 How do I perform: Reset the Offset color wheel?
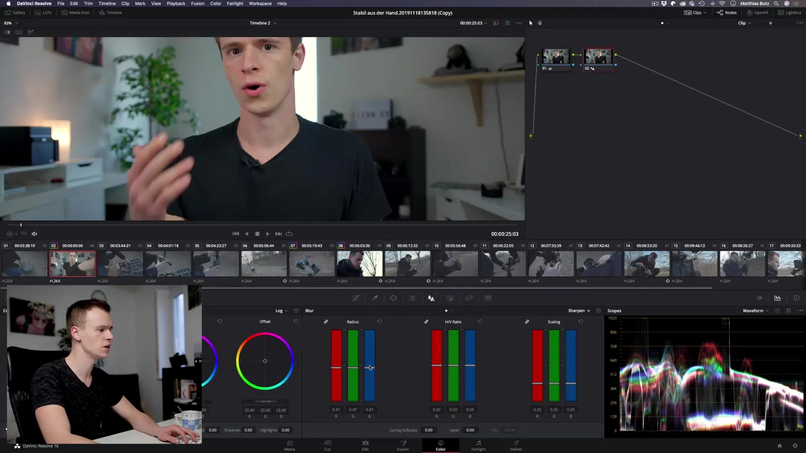pos(296,322)
